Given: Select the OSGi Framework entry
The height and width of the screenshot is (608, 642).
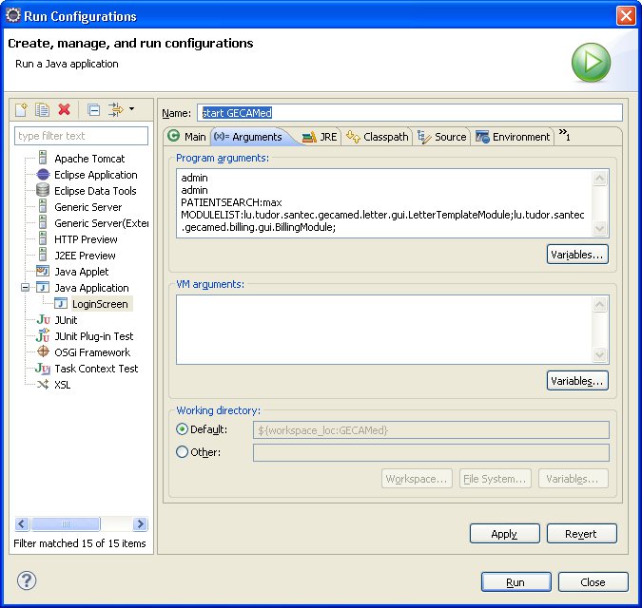Looking at the screenshot, I should (91, 352).
